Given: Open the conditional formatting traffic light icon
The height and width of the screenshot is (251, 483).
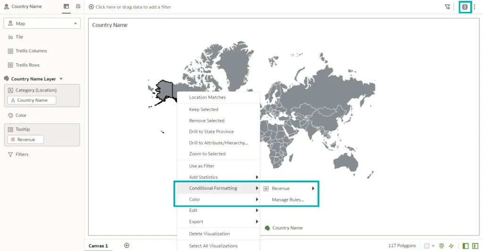Looking at the screenshot, I should coord(465,7).
